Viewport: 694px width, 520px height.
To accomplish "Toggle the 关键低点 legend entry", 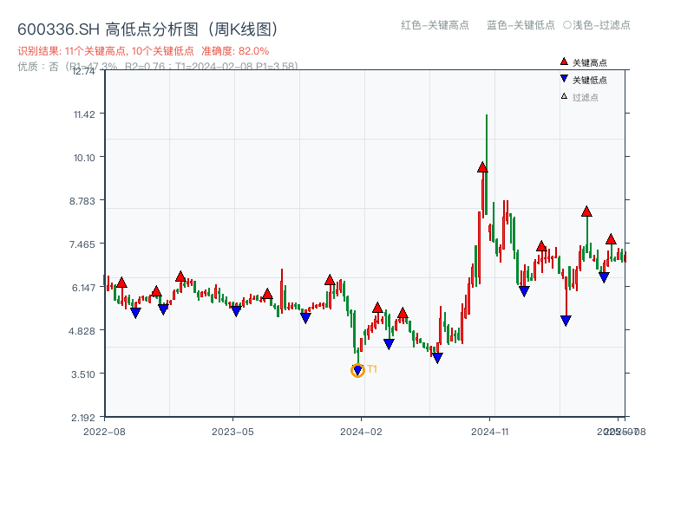I will point(583,80).
